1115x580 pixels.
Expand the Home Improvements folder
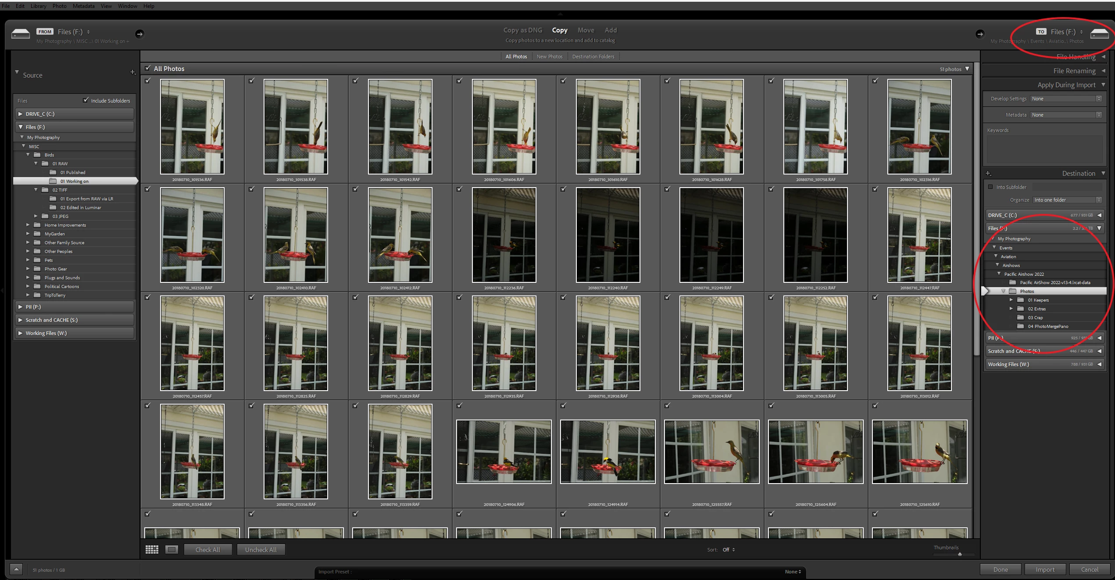tap(28, 225)
